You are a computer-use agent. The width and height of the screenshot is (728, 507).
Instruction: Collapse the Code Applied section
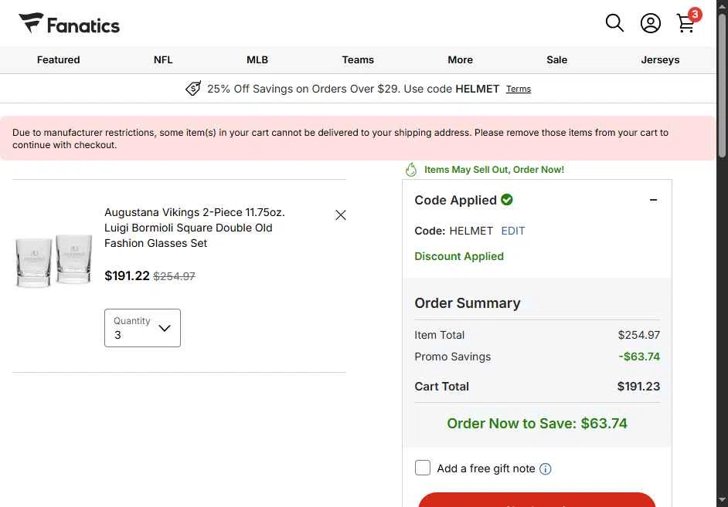pos(653,200)
